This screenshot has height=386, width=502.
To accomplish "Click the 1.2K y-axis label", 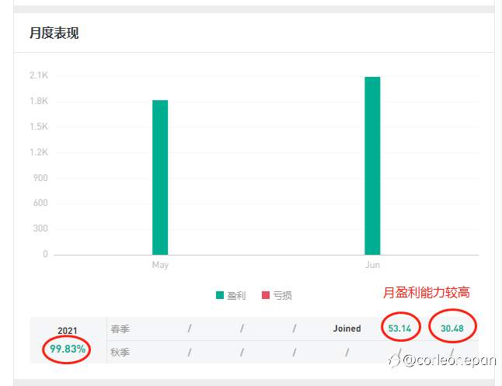I will (39, 152).
